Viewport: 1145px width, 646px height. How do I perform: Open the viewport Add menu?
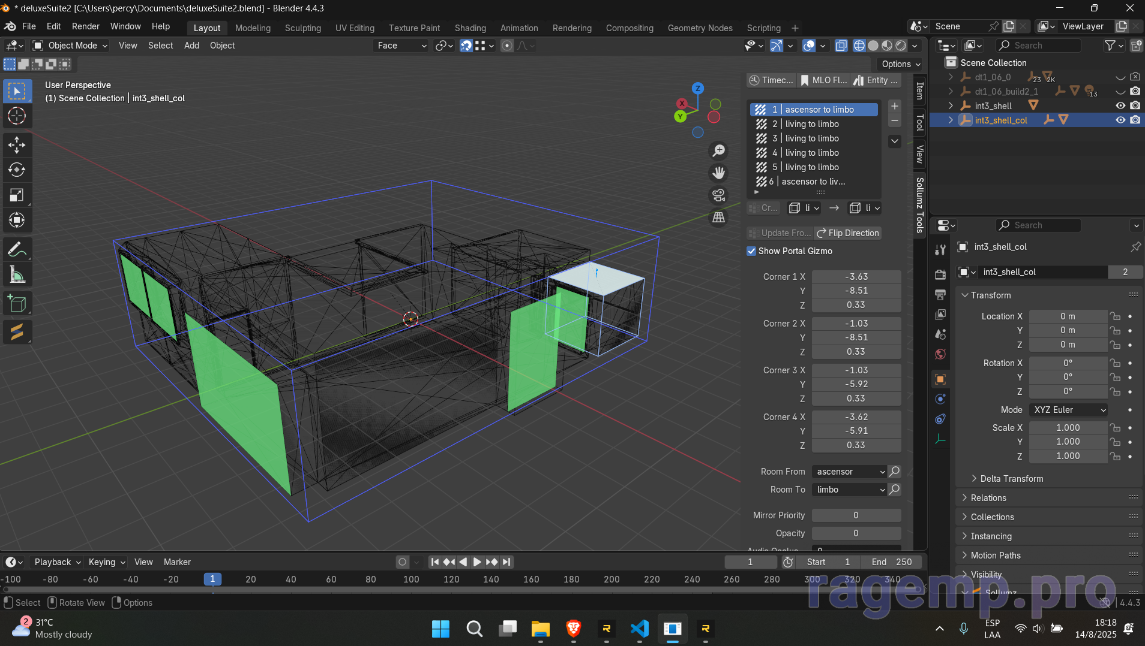[x=191, y=46]
